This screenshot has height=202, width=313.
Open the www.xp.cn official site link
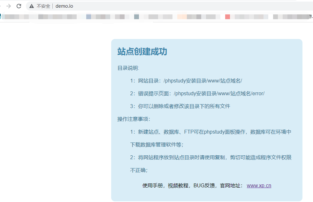click(x=259, y=186)
